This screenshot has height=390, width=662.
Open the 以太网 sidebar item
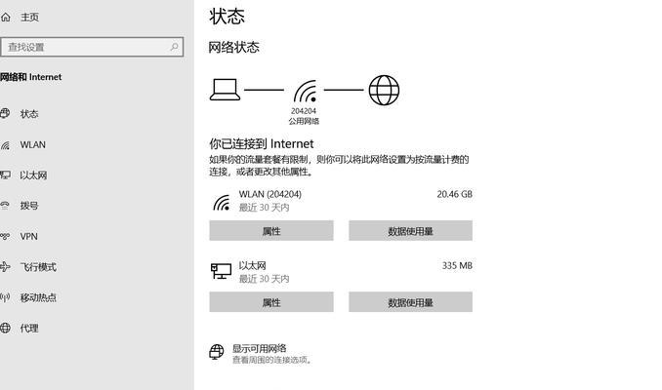33,175
